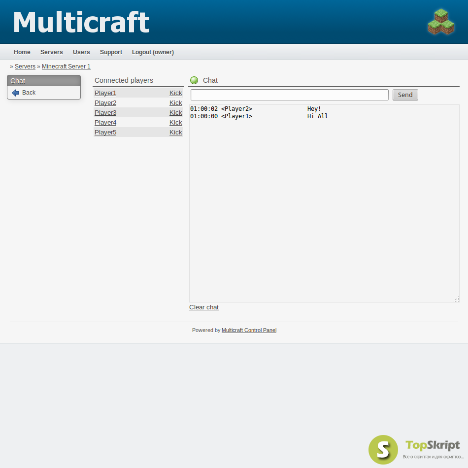468x468 pixels.
Task: Click the 'Connected players' heading
Action: click(124, 80)
